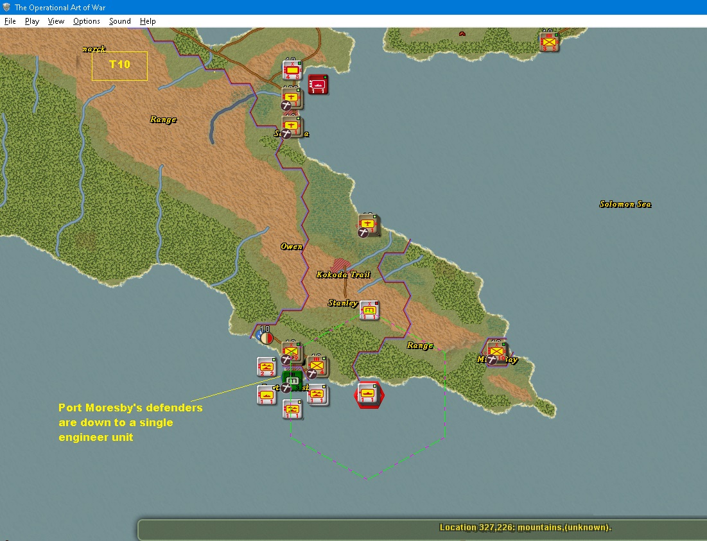The height and width of the screenshot is (541, 707).
Task: Select the air unit just below the 4-8 unit
Action: tap(292, 98)
